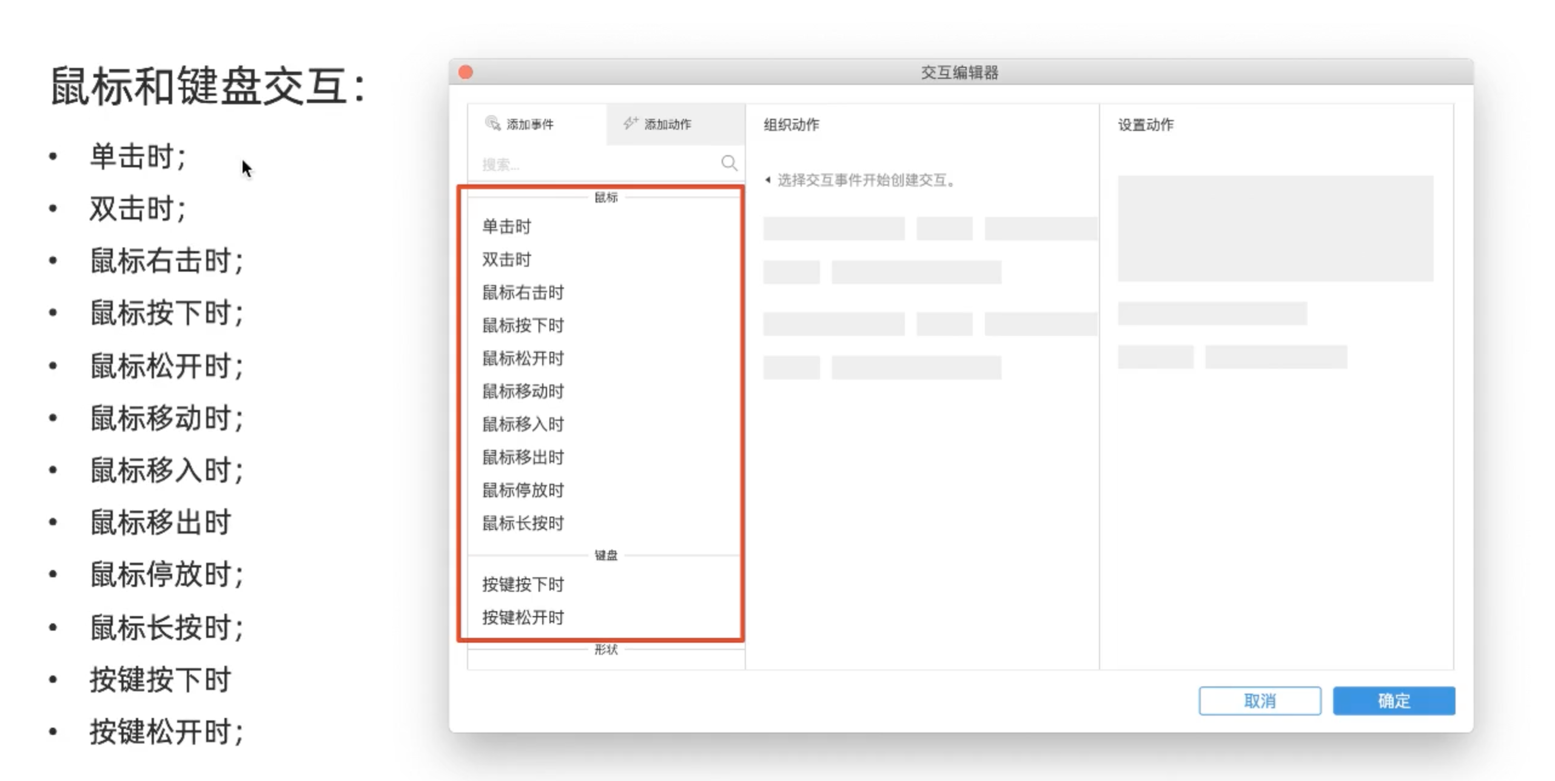Click the 取消 button

coord(1260,700)
